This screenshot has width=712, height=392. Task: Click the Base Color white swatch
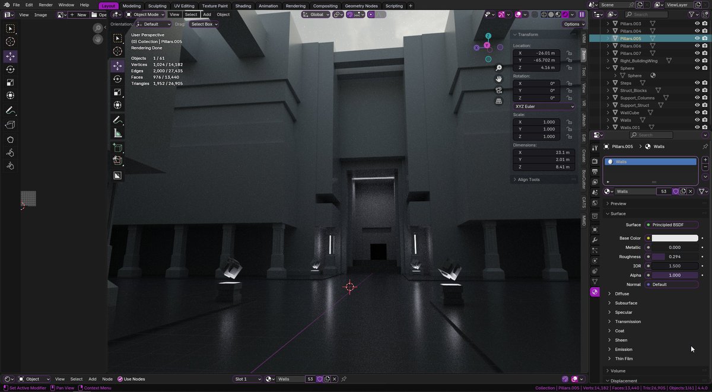[675, 238]
